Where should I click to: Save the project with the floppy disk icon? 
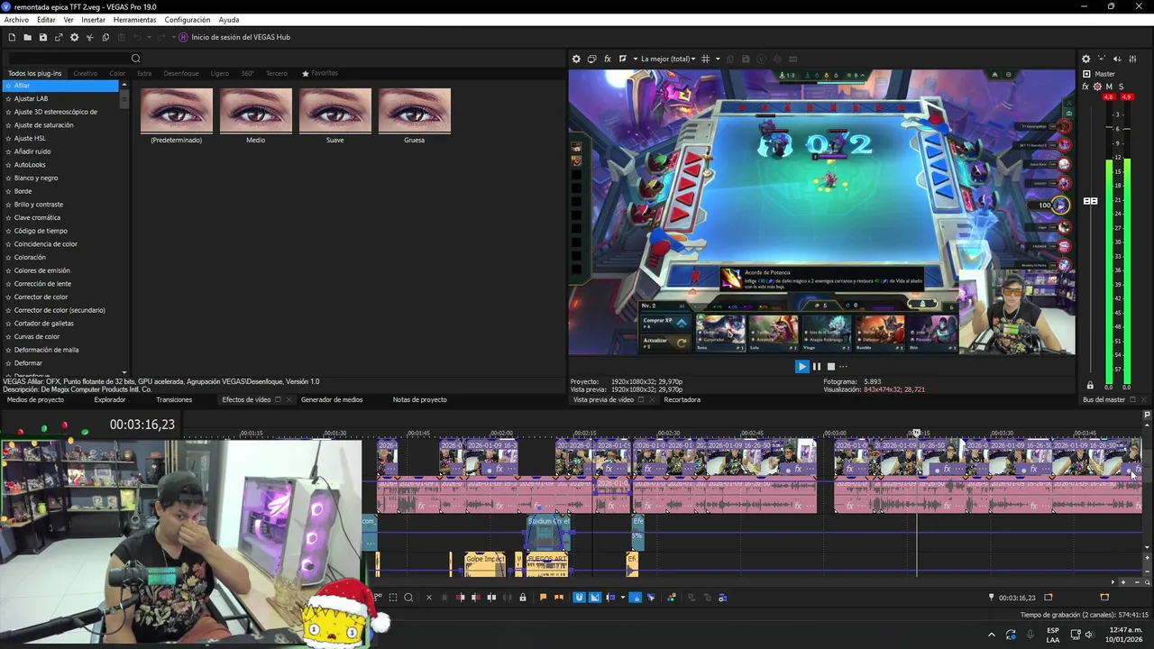[x=42, y=37]
